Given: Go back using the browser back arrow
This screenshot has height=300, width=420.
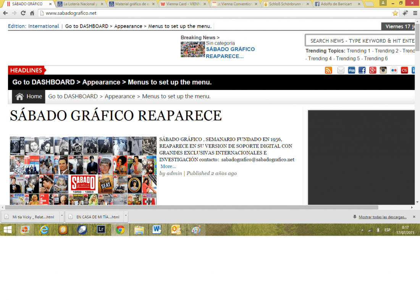Looking at the screenshot, I should point(5,13).
